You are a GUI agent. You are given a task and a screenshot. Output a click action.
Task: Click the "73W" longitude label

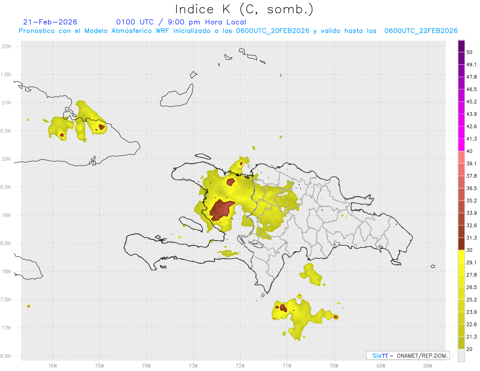(193, 366)
